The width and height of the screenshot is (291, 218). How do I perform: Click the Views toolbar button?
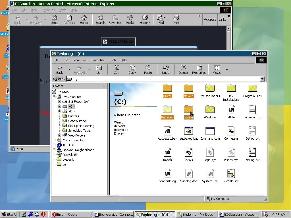[217, 70]
